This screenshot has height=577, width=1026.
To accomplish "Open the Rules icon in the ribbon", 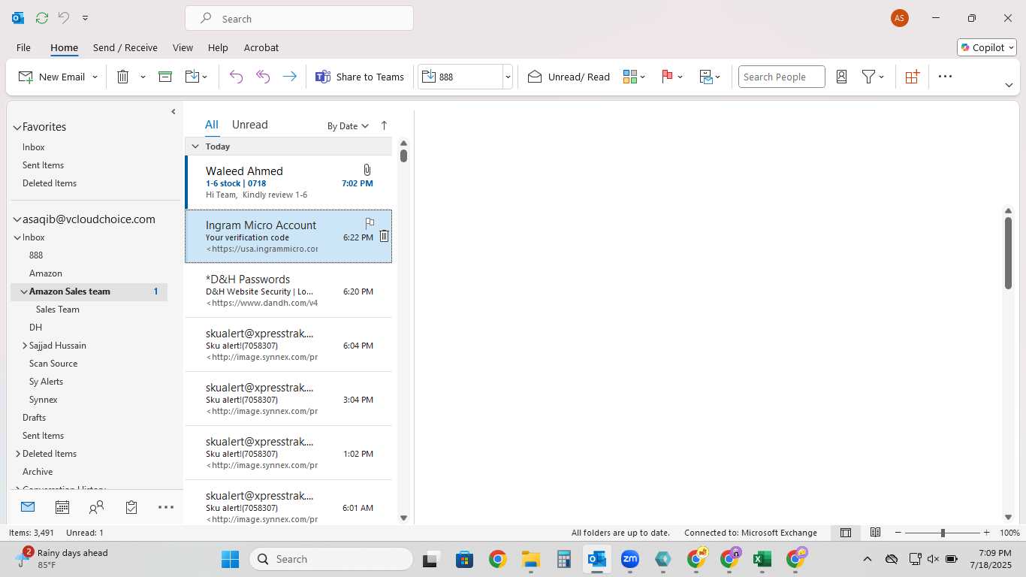I will (706, 77).
